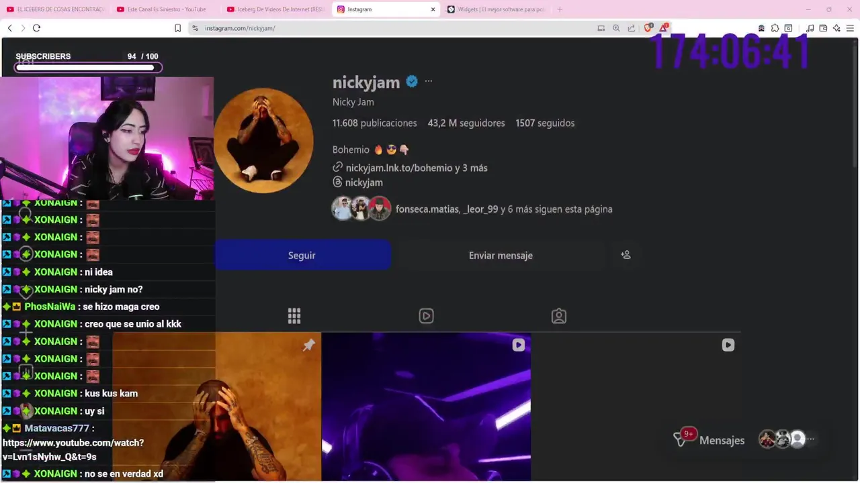Viewport: 860px width, 483px height.
Task: Switch to the Reels tab on profile
Action: (x=426, y=316)
